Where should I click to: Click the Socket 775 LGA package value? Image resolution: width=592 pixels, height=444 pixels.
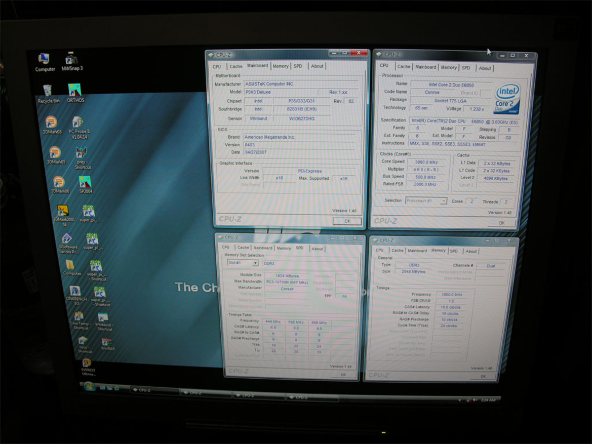pyautogui.click(x=450, y=101)
